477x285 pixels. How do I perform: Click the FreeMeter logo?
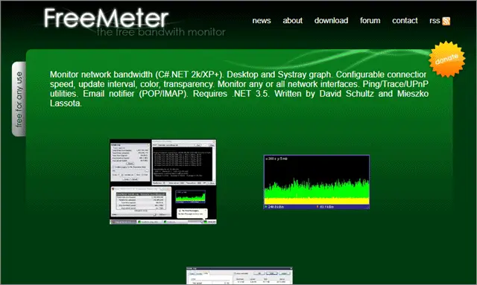pyautogui.click(x=106, y=18)
